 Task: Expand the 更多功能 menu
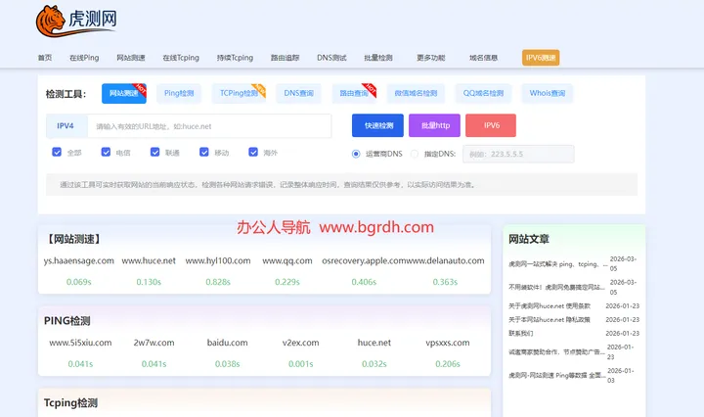(x=430, y=58)
